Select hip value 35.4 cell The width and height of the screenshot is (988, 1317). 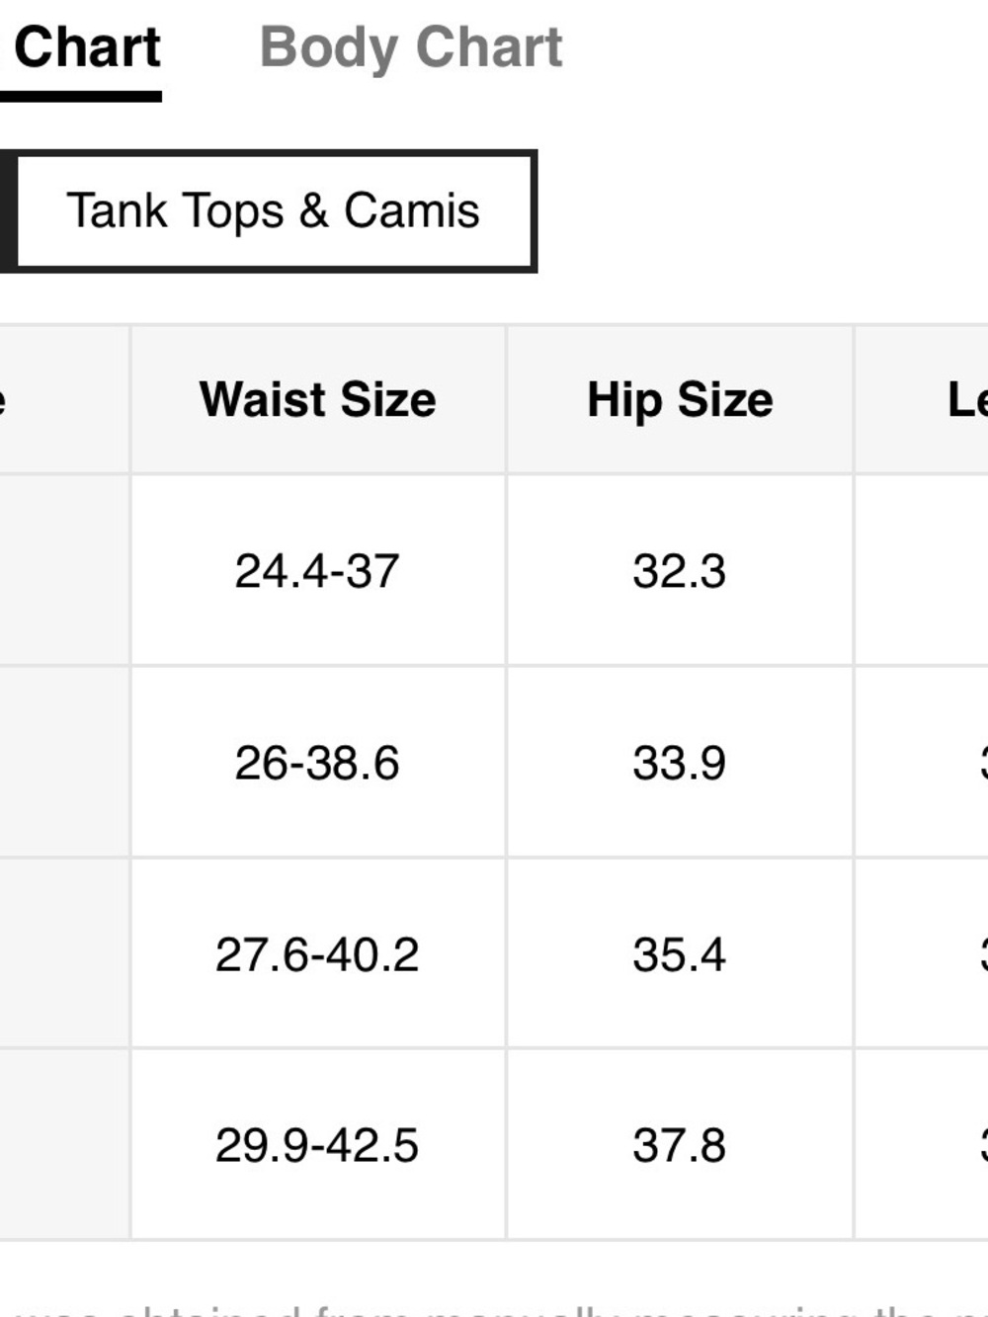coord(680,953)
